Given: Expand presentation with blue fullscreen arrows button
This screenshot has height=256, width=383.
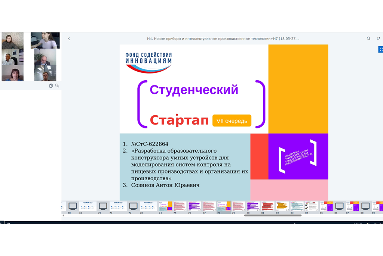Looking at the screenshot, I should 380,49.
